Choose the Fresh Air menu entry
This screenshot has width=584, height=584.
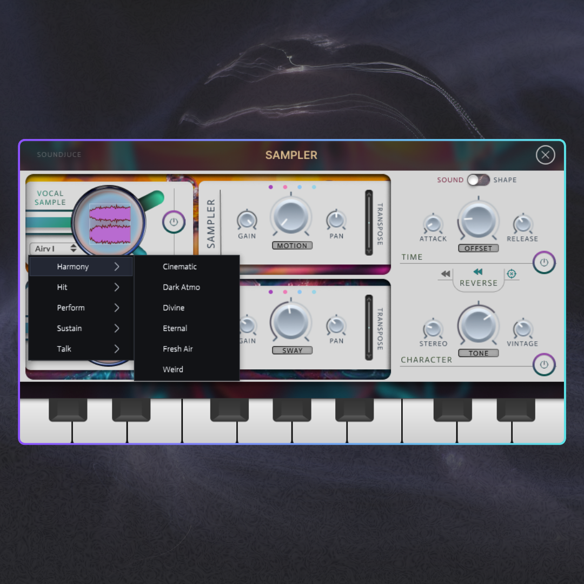tap(178, 349)
